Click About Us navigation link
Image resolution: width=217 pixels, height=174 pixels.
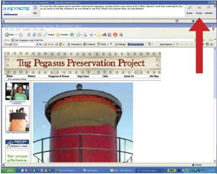(129, 76)
